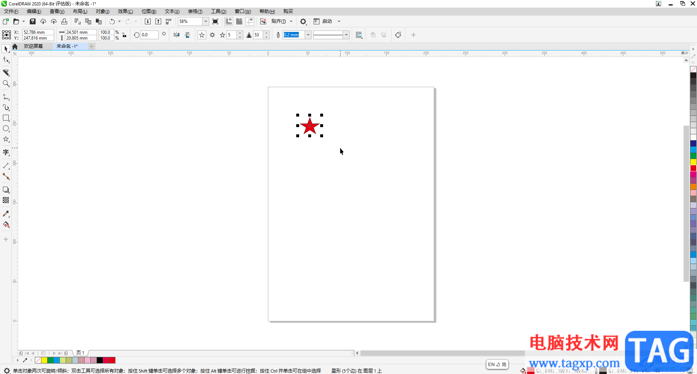Toggle the lock ratio padlock

point(125,35)
